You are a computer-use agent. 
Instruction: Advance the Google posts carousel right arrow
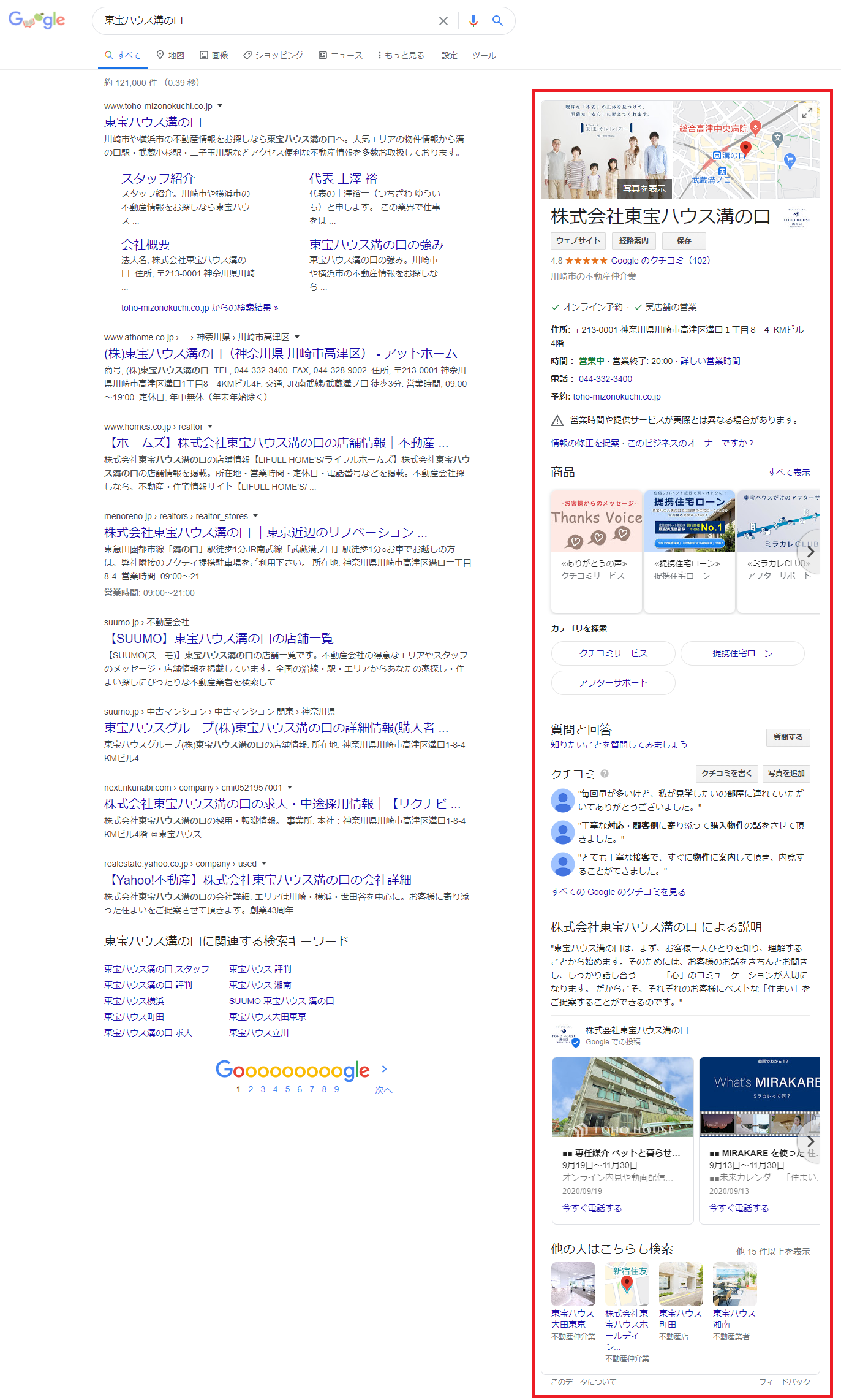click(x=810, y=1141)
